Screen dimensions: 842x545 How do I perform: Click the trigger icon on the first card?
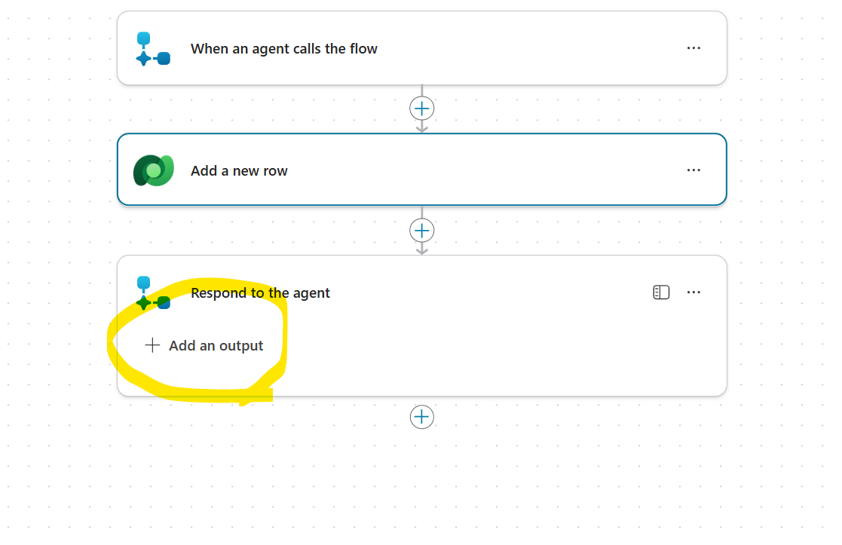153,49
